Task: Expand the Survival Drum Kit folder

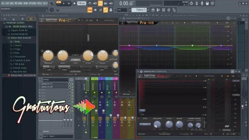Action: point(18,34)
